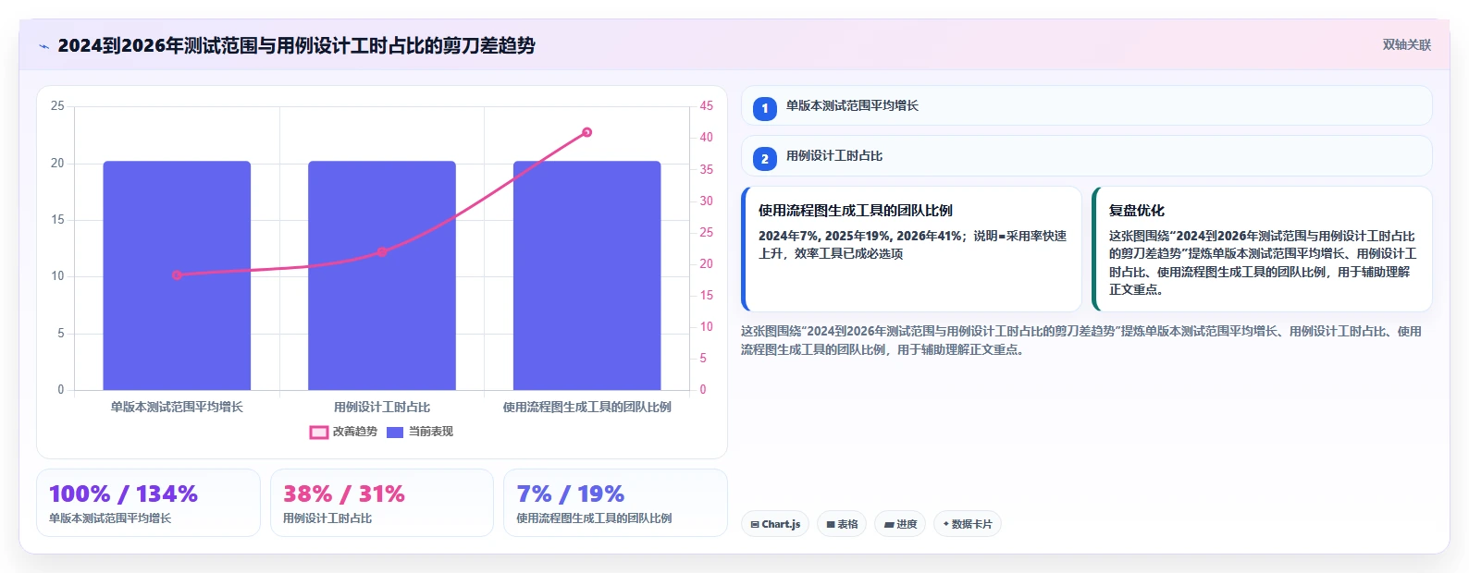Image resolution: width=1469 pixels, height=573 pixels.
Task: Click the purple 当前表现 legend swatch
Action: click(x=395, y=433)
